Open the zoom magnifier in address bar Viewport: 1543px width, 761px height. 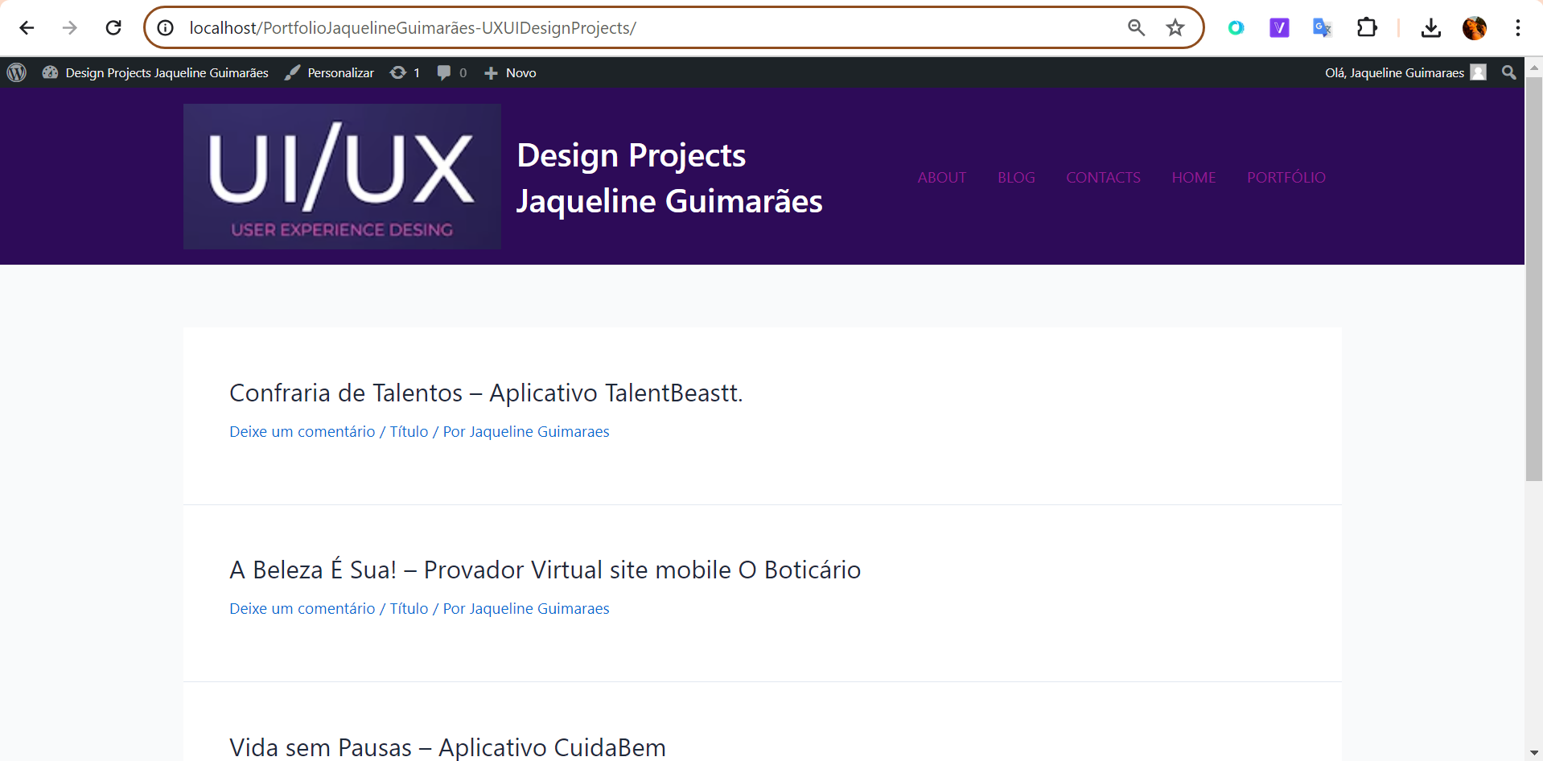(1136, 28)
